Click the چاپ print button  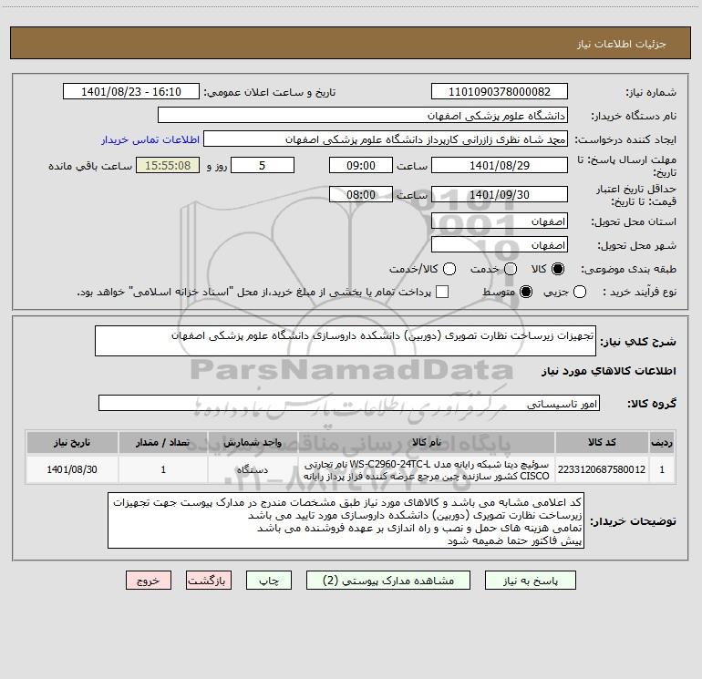(269, 580)
